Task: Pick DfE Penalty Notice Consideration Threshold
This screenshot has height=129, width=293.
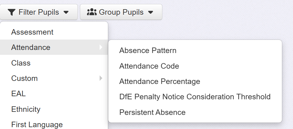Action: pyautogui.click(x=195, y=97)
